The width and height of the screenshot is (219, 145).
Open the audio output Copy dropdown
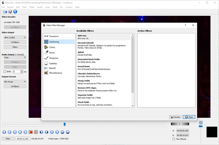pyautogui.click(x=15, y=57)
